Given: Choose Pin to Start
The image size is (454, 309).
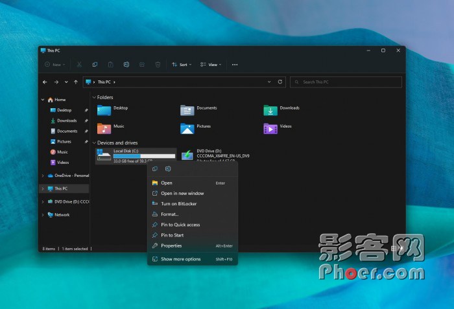Looking at the screenshot, I should click(x=193, y=235).
